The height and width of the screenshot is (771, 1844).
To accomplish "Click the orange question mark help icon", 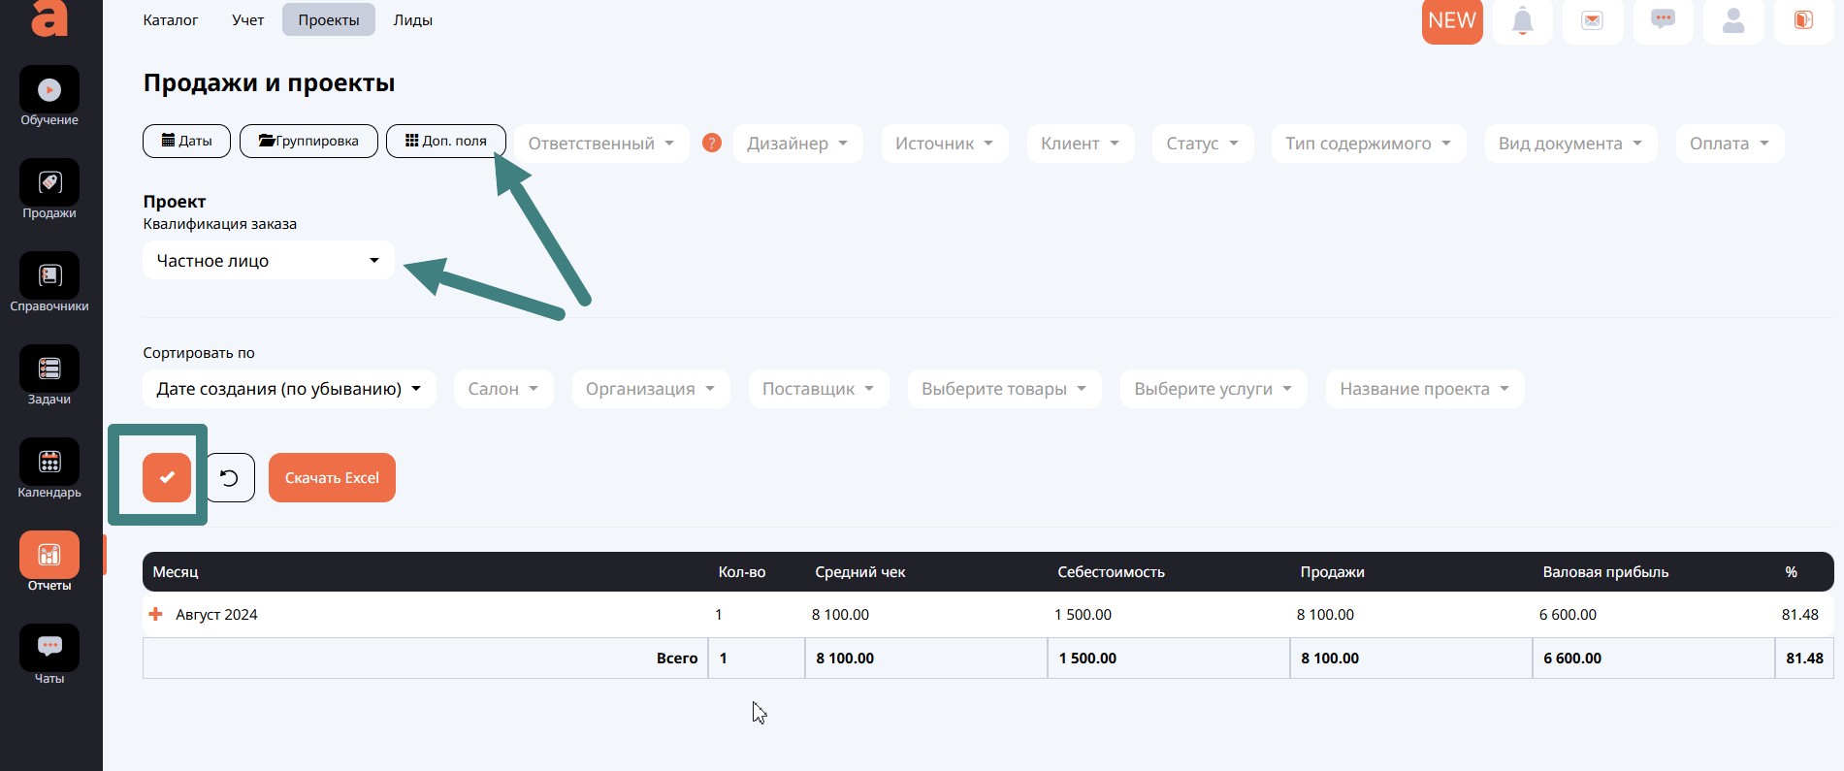I will [x=711, y=143].
